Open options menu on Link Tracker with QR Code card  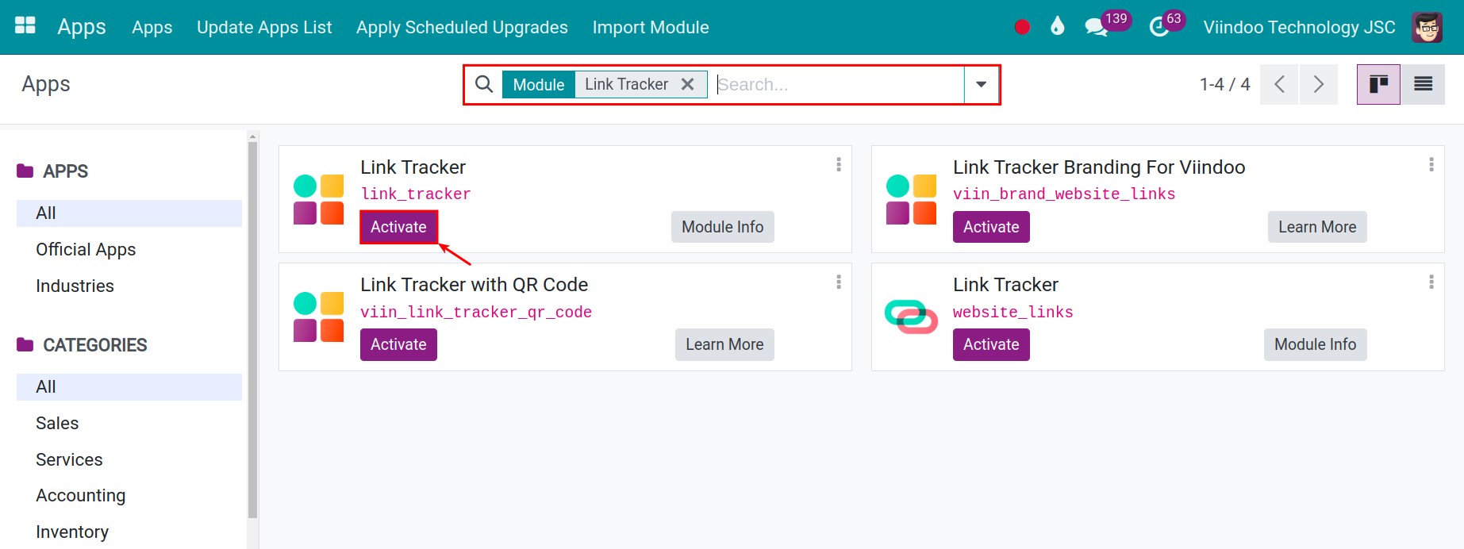838,282
